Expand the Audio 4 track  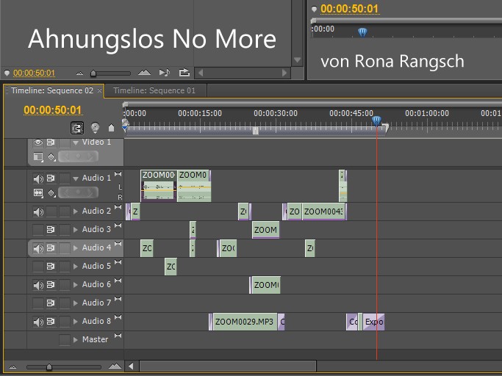tap(76, 248)
